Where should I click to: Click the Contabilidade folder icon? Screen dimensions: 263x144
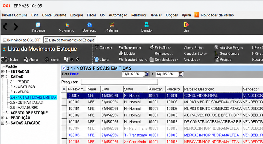pyautogui.click(x=152, y=60)
